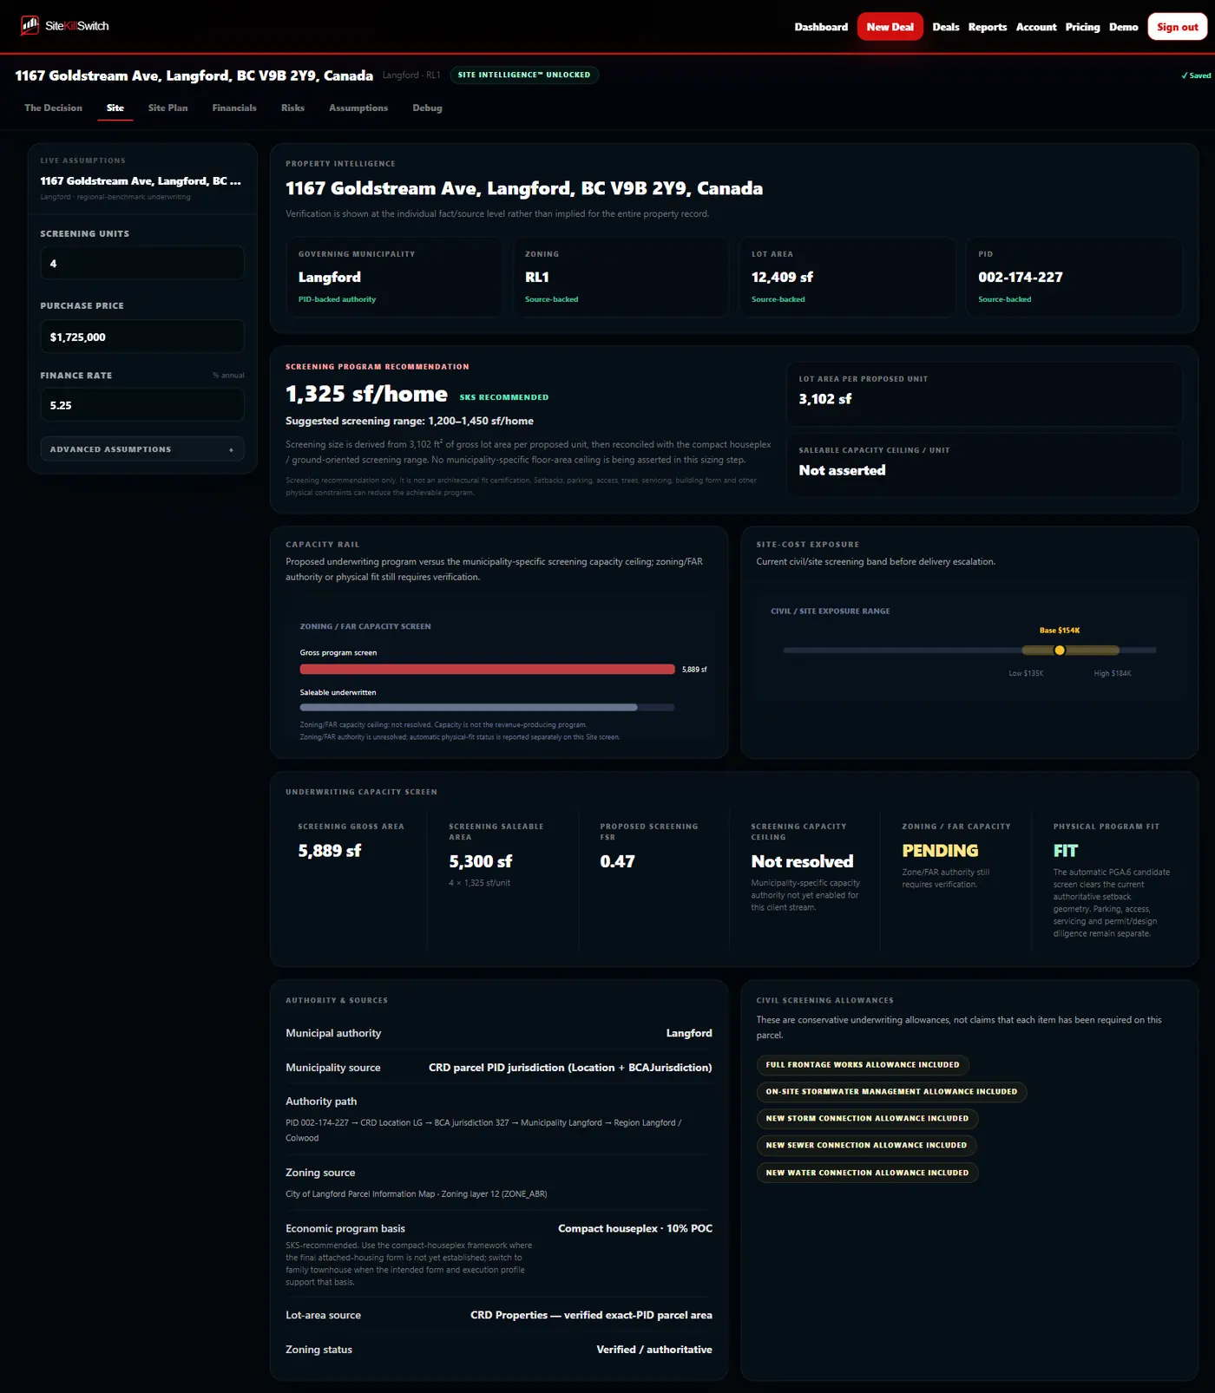
Task: Click New Water Connection Allowance chip
Action: pyautogui.click(x=867, y=1173)
